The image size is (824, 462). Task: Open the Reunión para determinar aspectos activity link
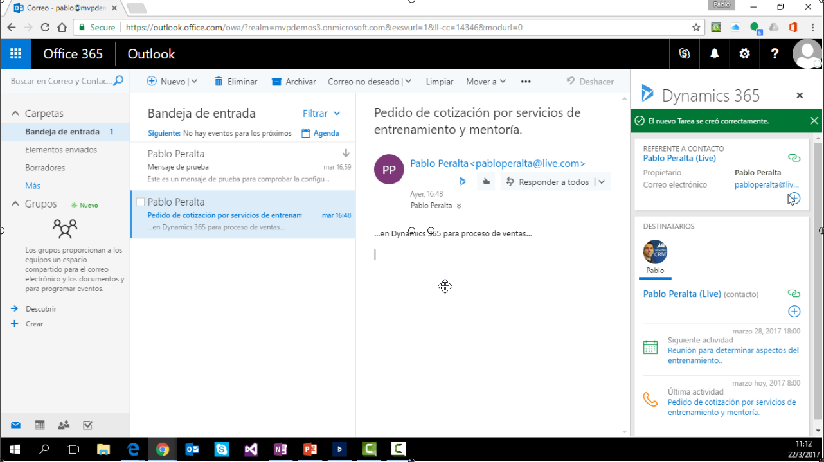click(733, 355)
